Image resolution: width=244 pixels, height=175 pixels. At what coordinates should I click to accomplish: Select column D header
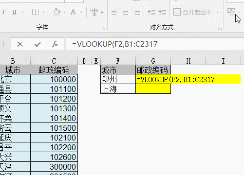click(85, 61)
